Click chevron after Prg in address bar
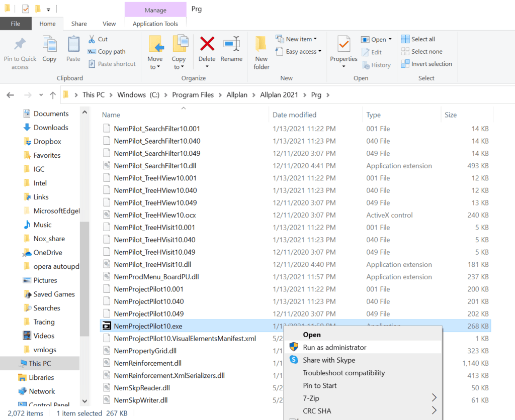 tap(328, 95)
